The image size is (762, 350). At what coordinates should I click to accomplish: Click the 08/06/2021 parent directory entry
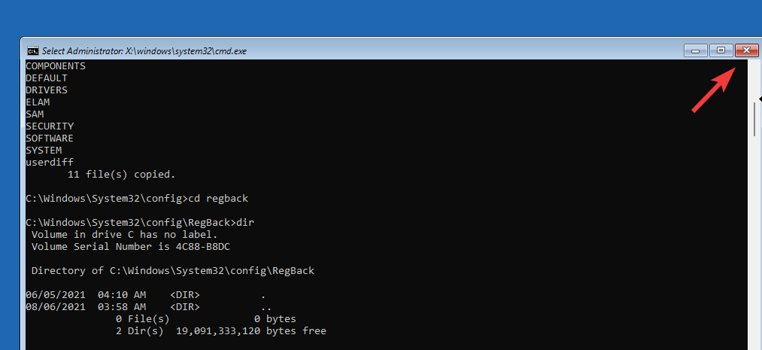pyautogui.click(x=149, y=307)
